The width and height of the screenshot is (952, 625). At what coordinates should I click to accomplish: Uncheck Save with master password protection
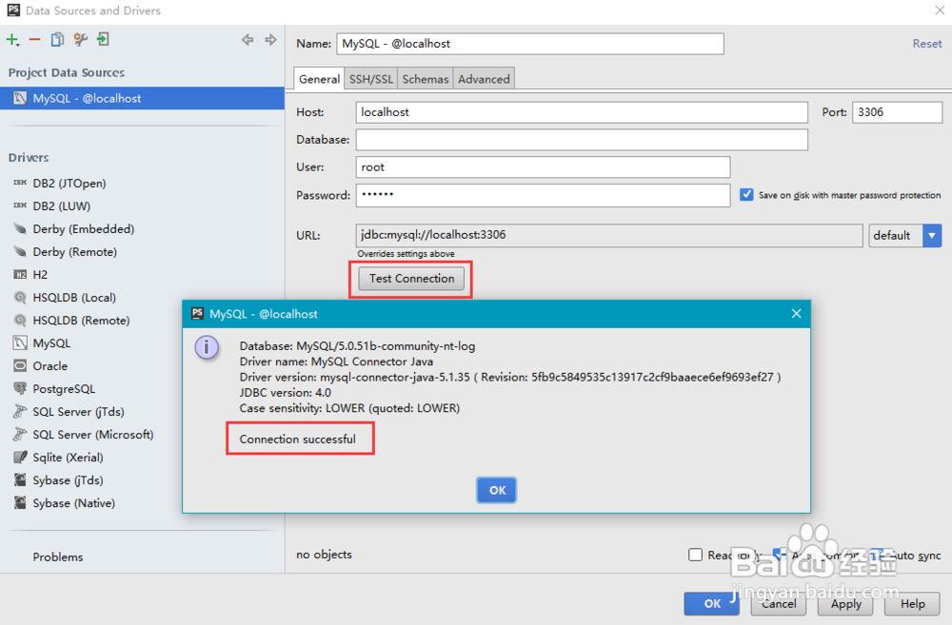pos(746,195)
